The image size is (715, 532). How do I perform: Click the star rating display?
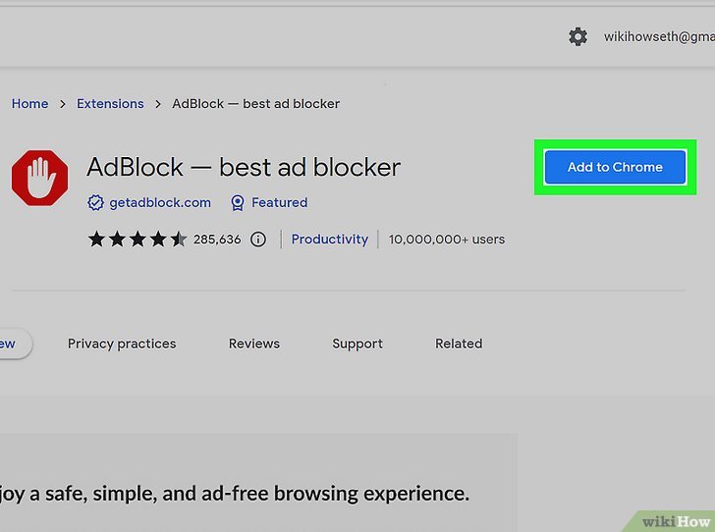pos(137,239)
